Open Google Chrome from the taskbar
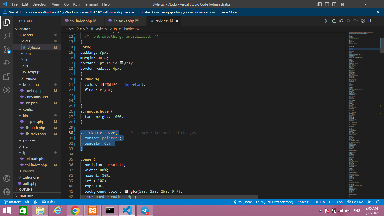The image size is (384, 216). point(75,210)
